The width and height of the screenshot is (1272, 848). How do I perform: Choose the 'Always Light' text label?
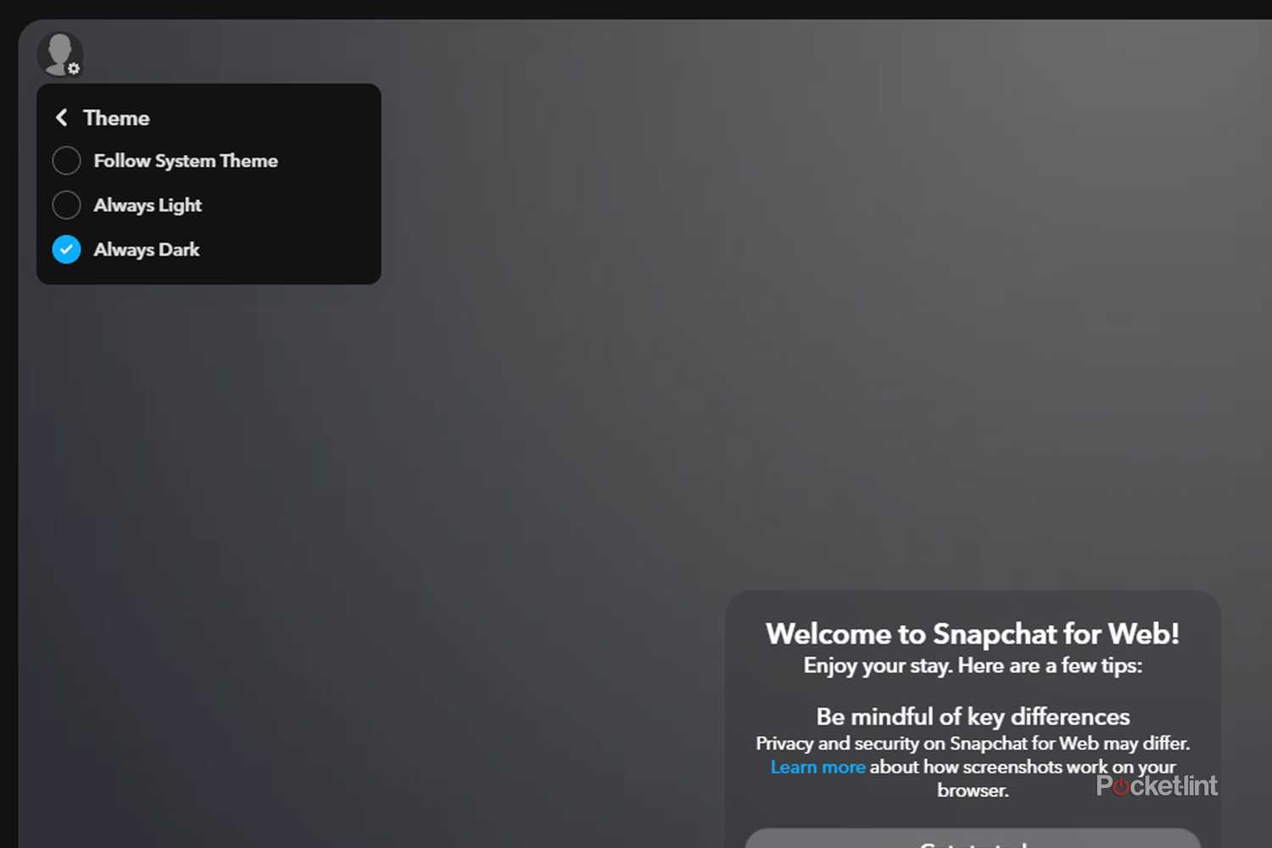coord(148,205)
